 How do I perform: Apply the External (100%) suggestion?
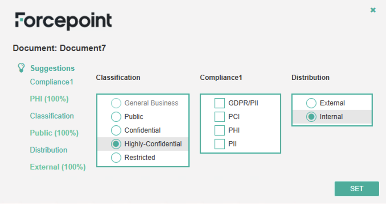(58, 167)
